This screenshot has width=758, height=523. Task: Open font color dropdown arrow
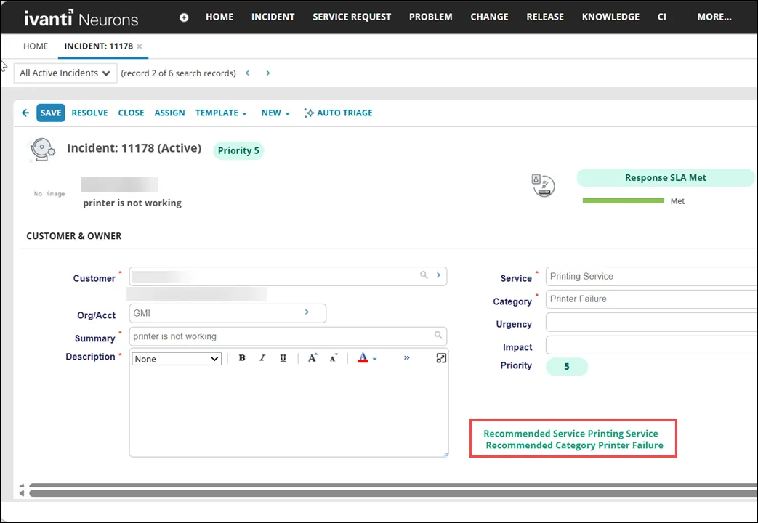click(375, 359)
